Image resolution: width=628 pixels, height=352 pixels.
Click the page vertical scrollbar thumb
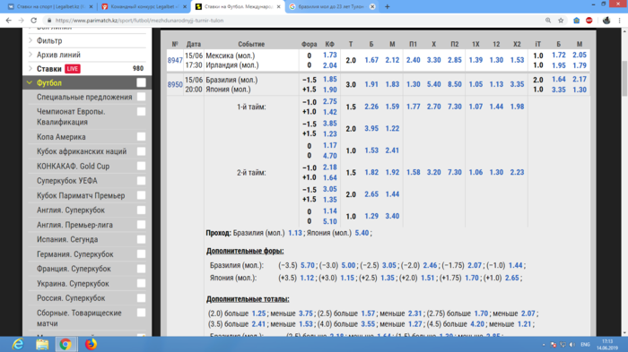coord(624,78)
